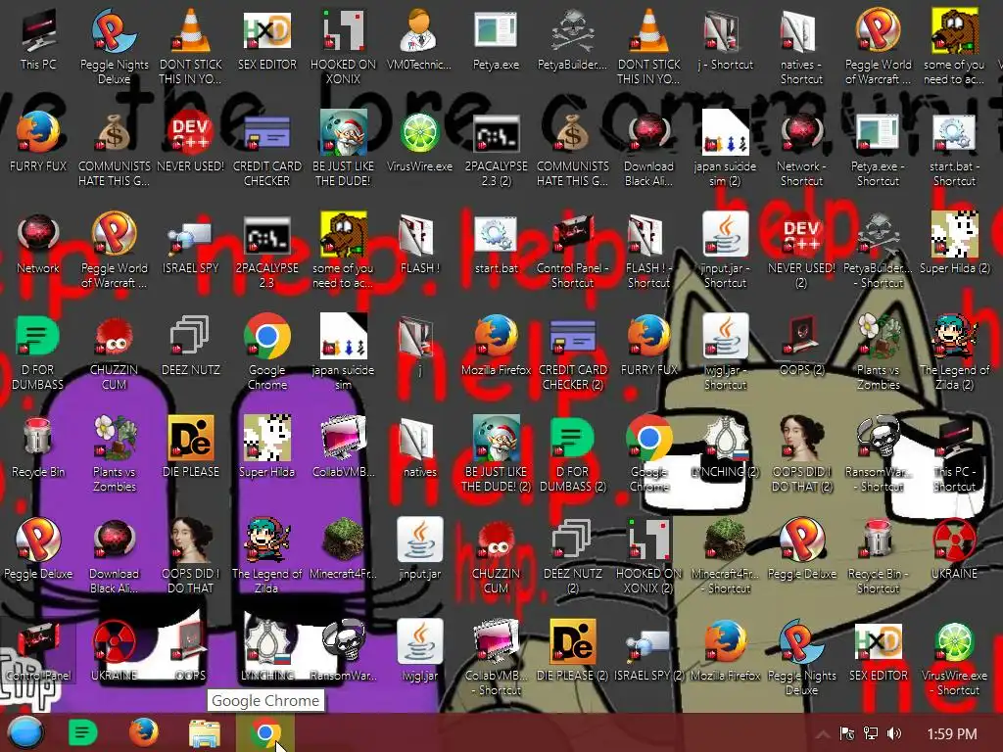Select the CollabVMB... icon without Shortcut

click(344, 446)
